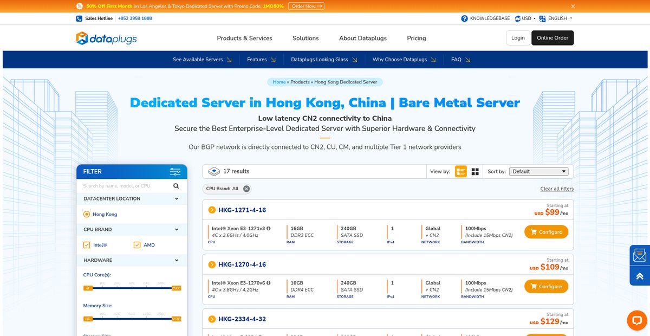Open the Solutions menu
Screen dimensions: 650x336
pyautogui.click(x=305, y=38)
